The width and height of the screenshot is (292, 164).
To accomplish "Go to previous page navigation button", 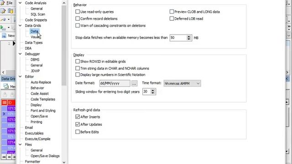I will point(9,157).
